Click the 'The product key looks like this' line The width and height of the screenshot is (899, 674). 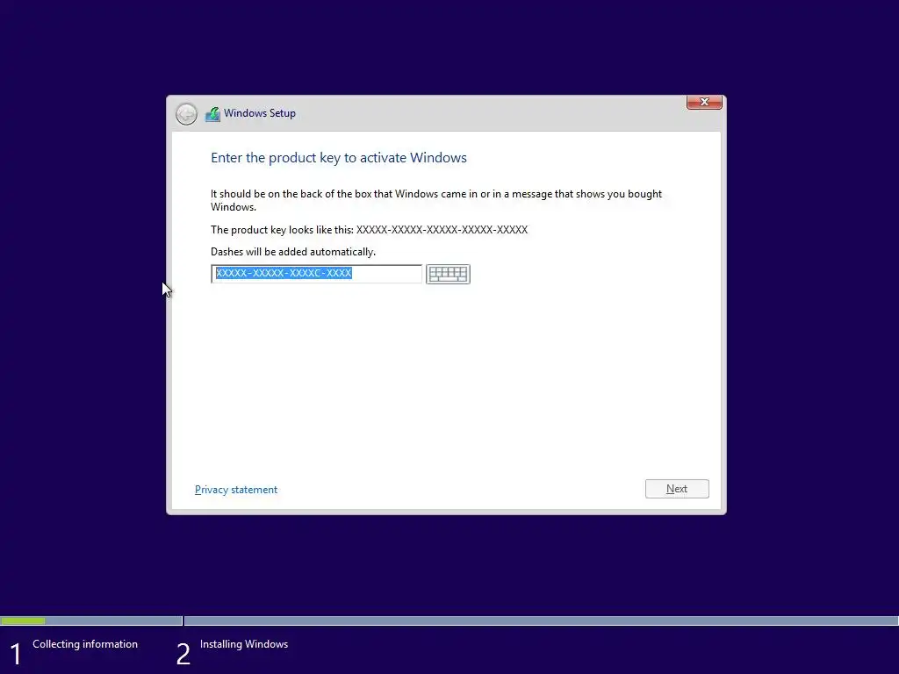pyautogui.click(x=369, y=230)
